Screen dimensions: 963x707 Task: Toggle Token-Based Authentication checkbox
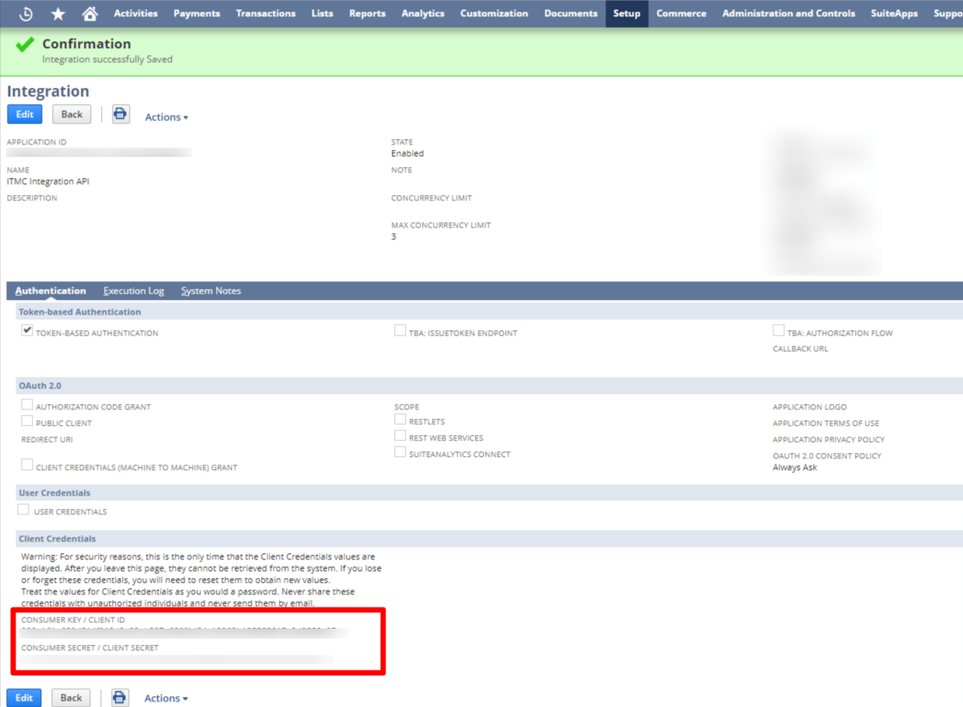[x=27, y=330]
